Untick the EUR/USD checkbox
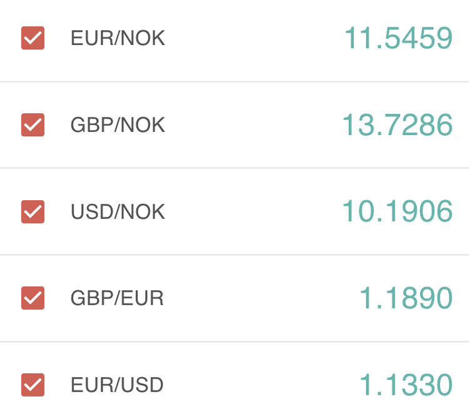Viewport: 469px width, 419px height. pos(33,385)
